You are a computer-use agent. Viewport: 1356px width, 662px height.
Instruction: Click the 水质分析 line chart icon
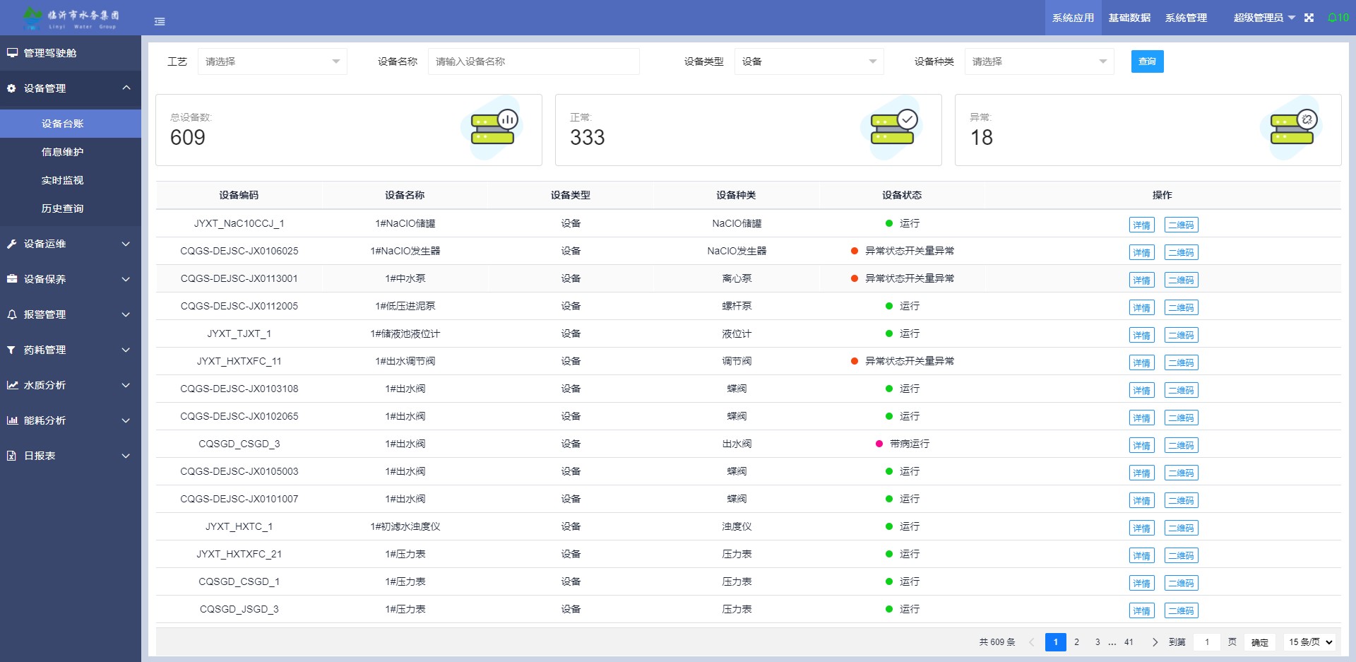tap(12, 385)
